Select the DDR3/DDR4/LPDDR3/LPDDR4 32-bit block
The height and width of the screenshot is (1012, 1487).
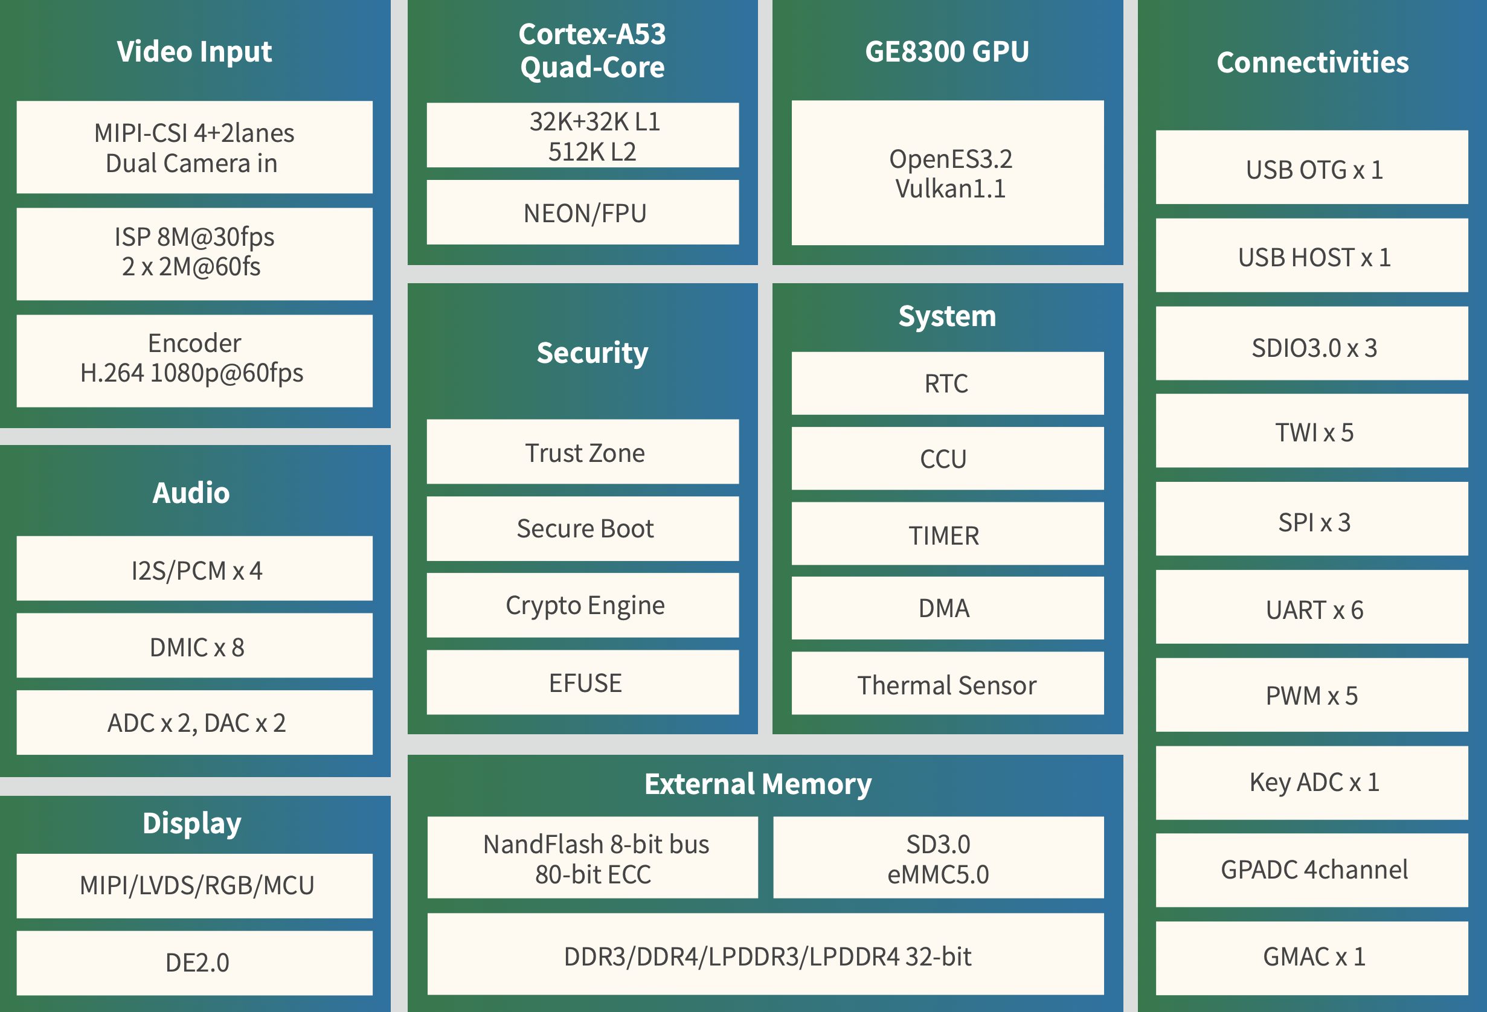(x=765, y=955)
